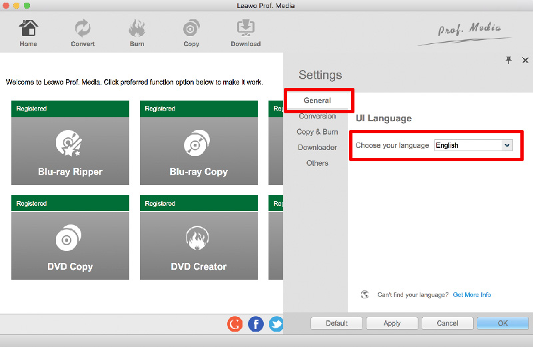
Task: Close the Settings panel with the X
Action: point(525,60)
